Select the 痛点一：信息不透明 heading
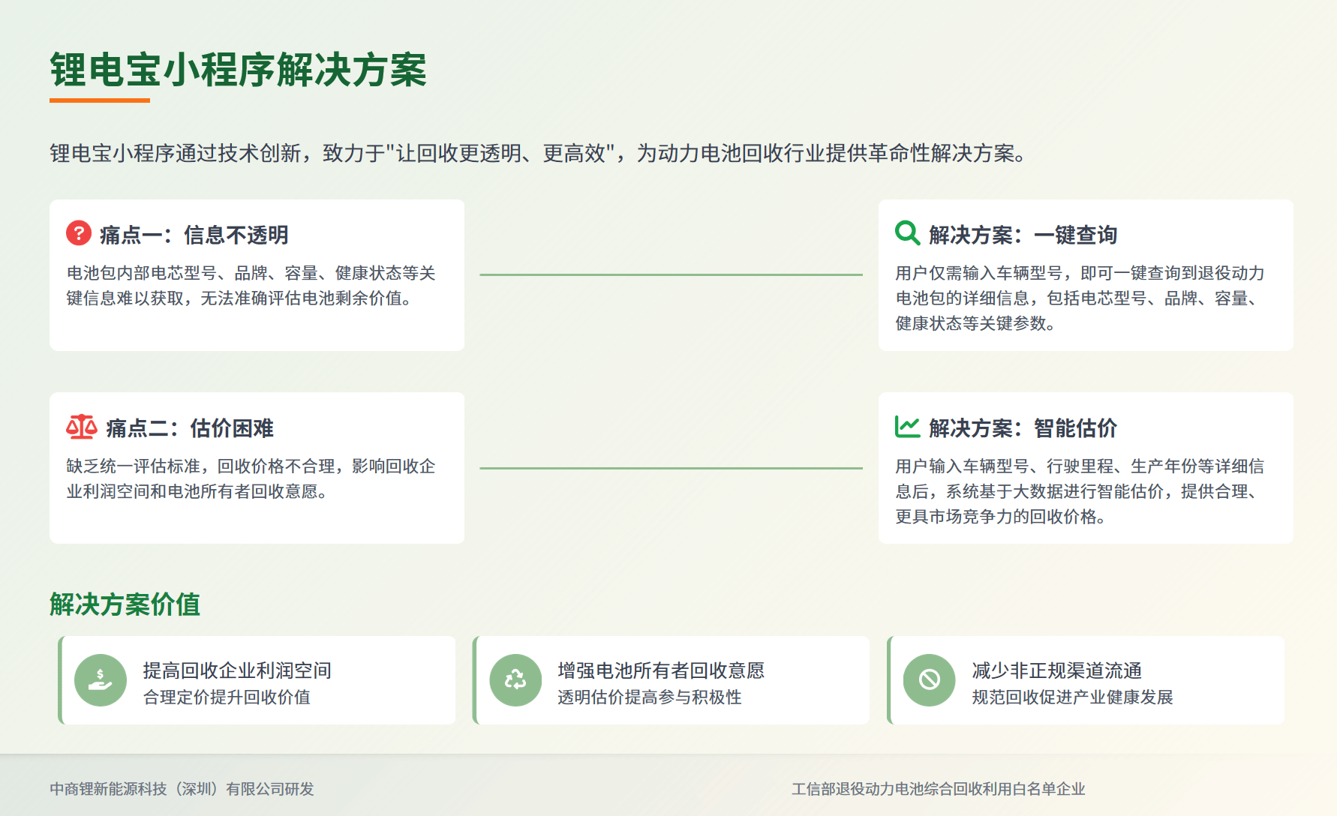This screenshot has width=1337, height=816. 194,235
